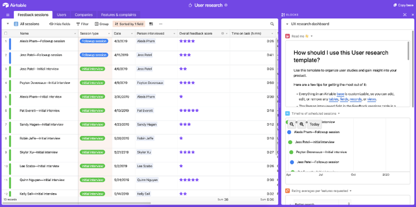
Task: Open the hamburger table list menu
Action: (x=8, y=15)
